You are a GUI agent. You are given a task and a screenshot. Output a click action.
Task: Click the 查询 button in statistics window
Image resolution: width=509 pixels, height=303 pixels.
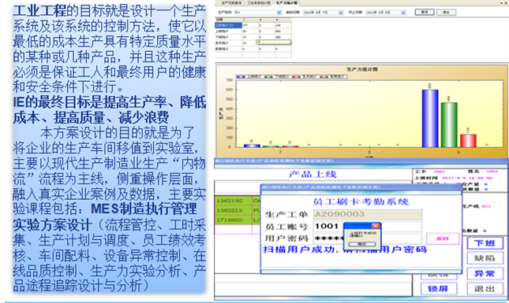coord(425,13)
